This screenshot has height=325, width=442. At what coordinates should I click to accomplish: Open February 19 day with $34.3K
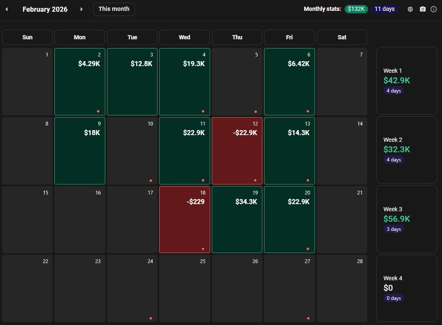tap(237, 220)
